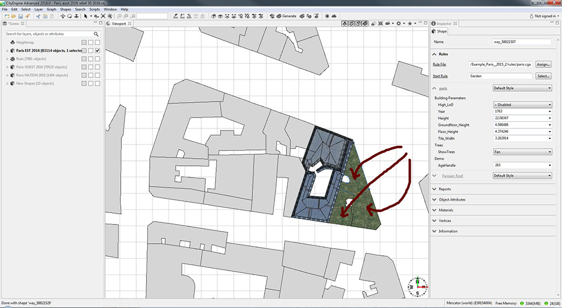
Task: Click the camera icon in the Viewport header
Action: (387, 23)
